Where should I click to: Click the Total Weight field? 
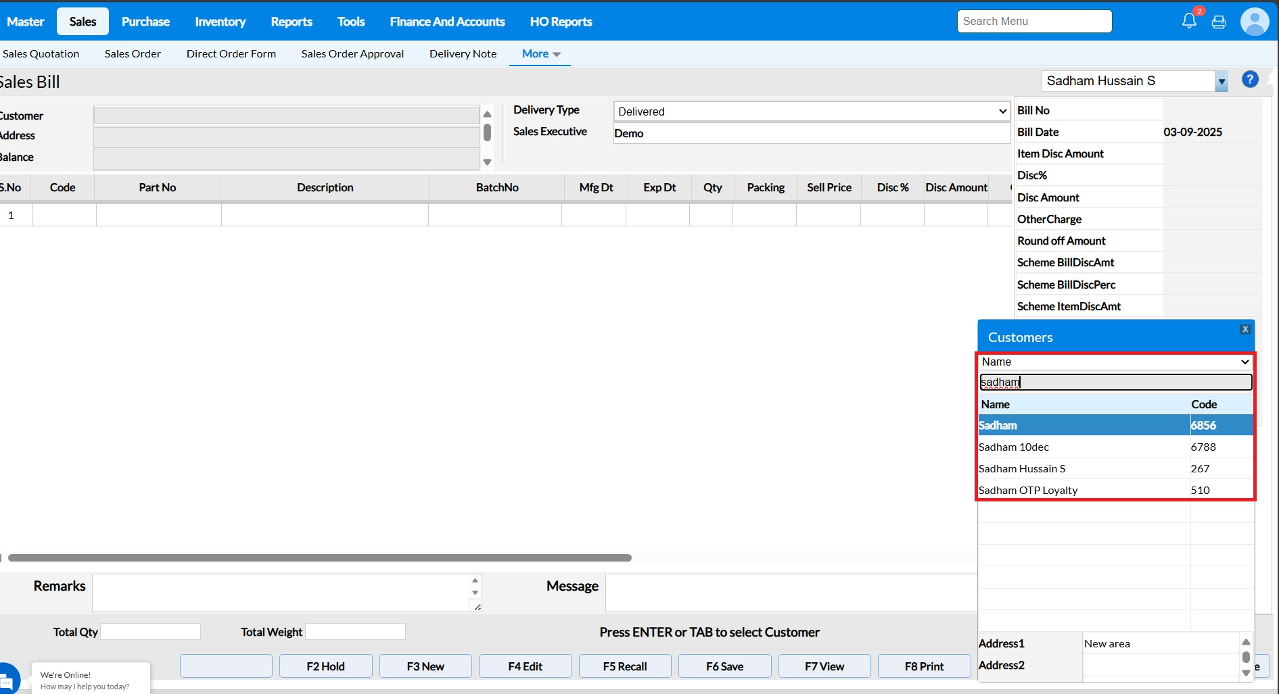[x=355, y=632]
